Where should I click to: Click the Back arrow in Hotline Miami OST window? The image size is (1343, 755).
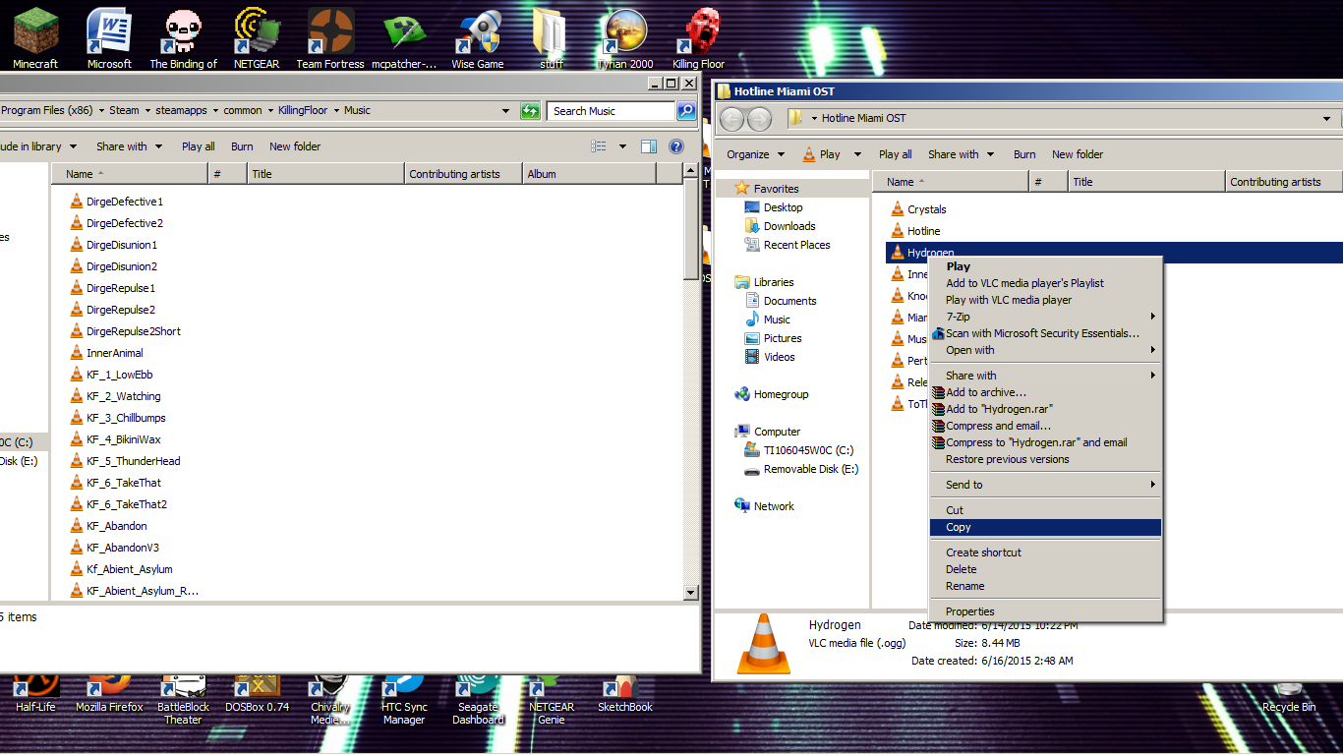coord(731,119)
